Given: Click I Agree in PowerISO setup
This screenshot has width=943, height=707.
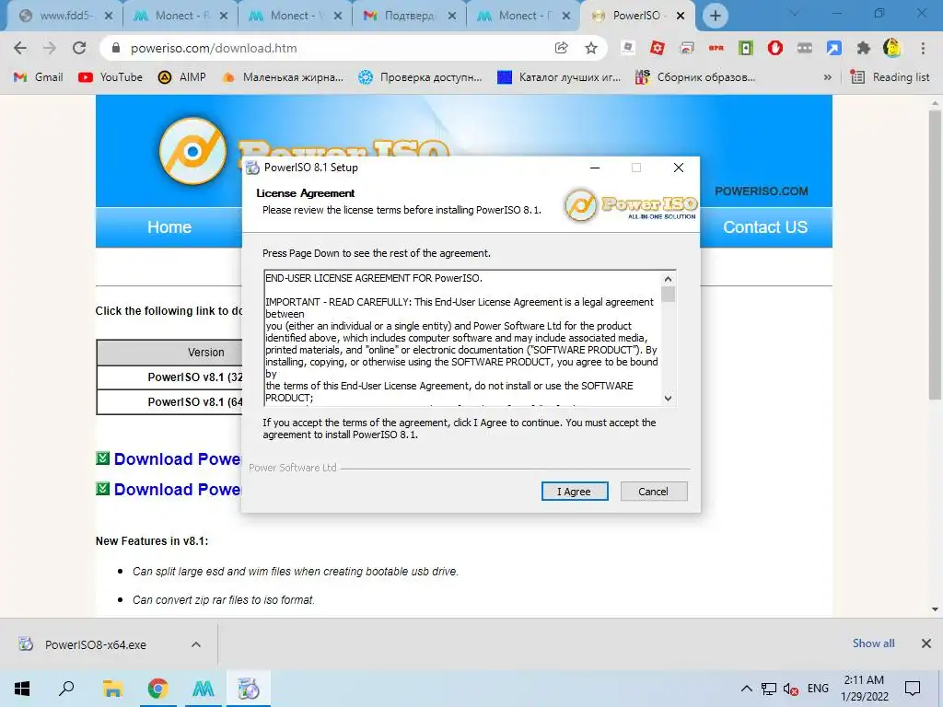Looking at the screenshot, I should tap(575, 492).
